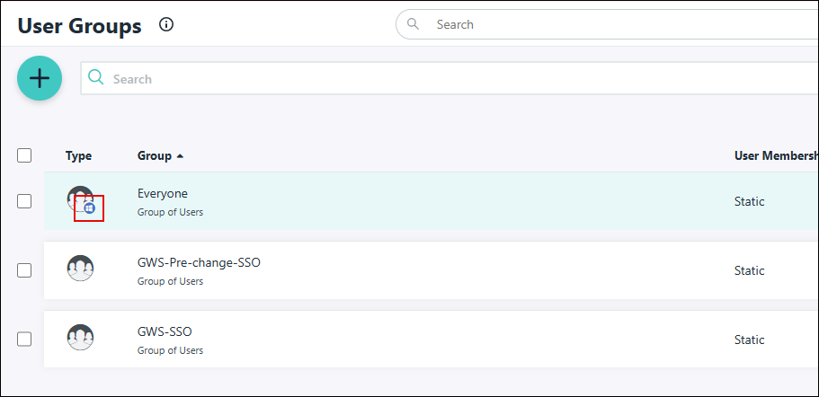
Task: Click the Type column header
Action: [78, 156]
